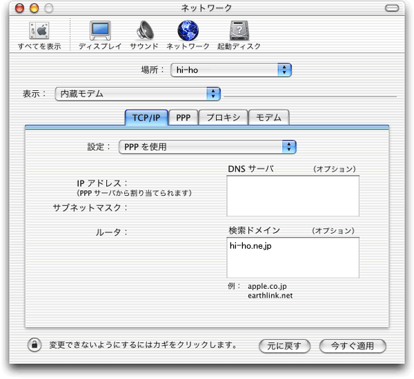The image size is (414, 379).
Task: Click the 検索ドメイン heading text
Action: coord(254,231)
